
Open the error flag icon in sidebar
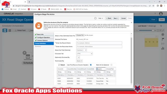(x=163, y=39)
